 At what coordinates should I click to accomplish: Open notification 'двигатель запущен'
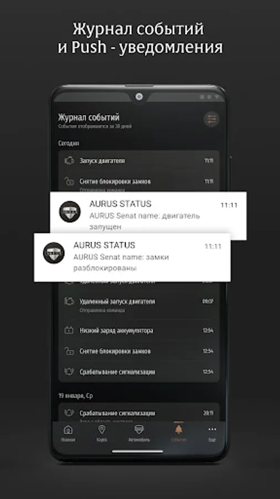pyautogui.click(x=148, y=216)
